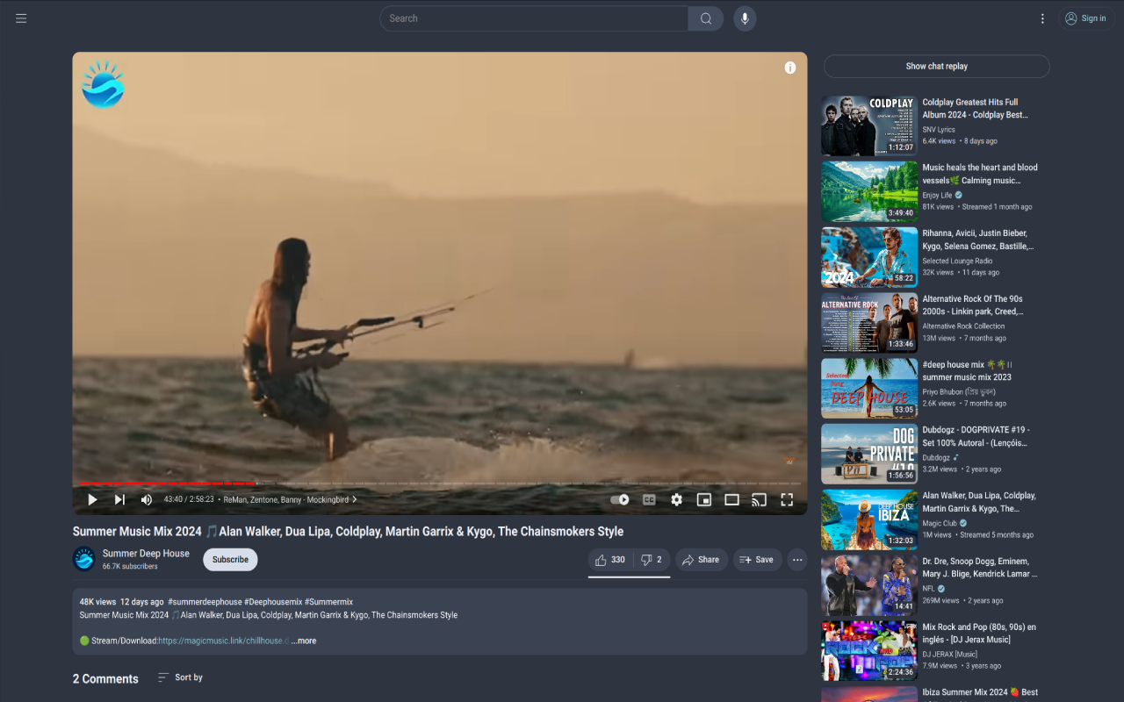Cast video to TV
The width and height of the screenshot is (1124, 702).
coord(760,499)
